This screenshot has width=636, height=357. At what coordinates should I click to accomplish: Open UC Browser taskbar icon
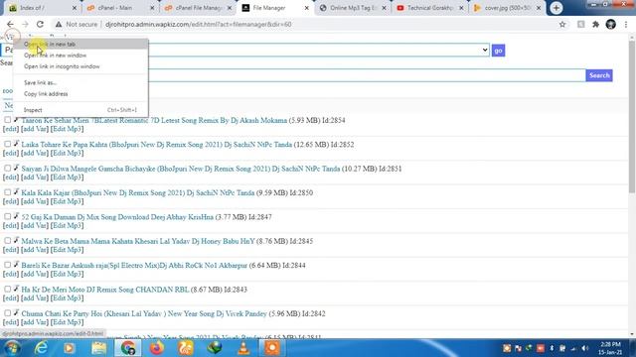[186, 348]
